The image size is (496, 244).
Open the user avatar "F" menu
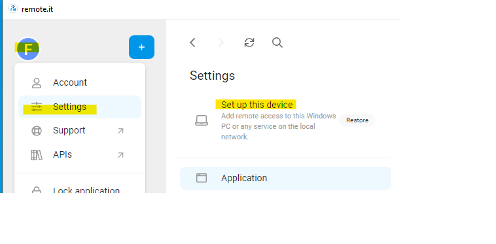point(28,49)
